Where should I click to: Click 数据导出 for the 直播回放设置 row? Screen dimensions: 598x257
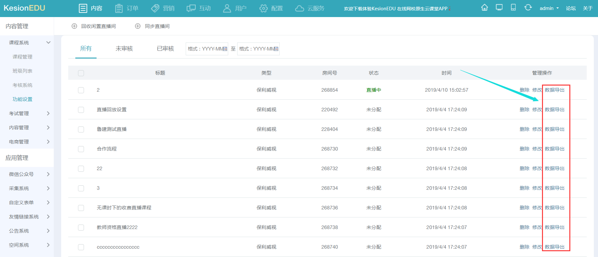[x=555, y=110]
